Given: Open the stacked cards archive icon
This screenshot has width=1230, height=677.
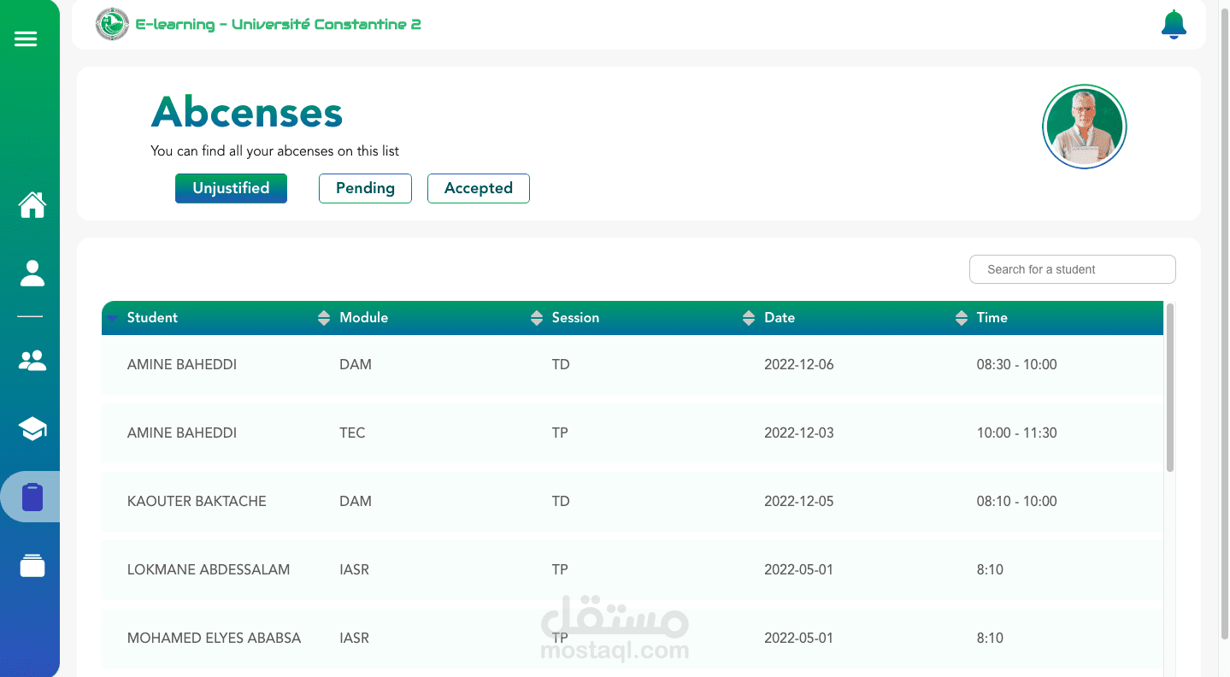Looking at the screenshot, I should pos(32,566).
